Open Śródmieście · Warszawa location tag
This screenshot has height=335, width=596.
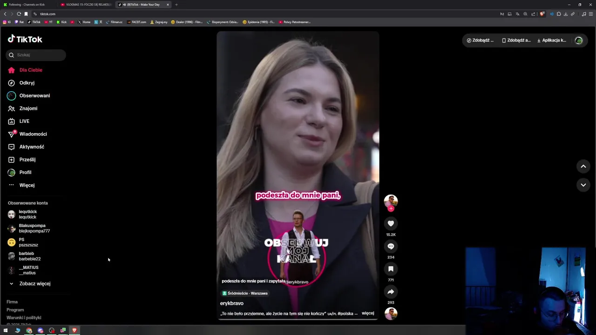click(245, 293)
